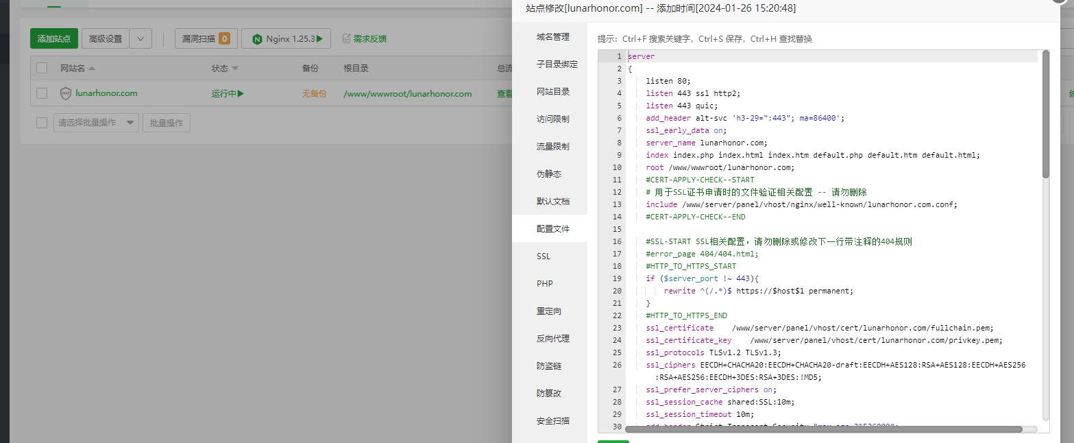Click the '#CERT-APPLY-CHECK--START' comment line
Viewport: 1074px width, 443px height.
[700, 180]
